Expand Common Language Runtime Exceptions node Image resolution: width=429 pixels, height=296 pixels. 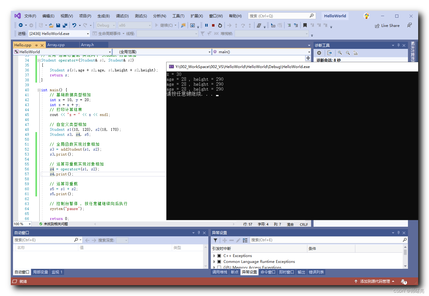pos(214,262)
